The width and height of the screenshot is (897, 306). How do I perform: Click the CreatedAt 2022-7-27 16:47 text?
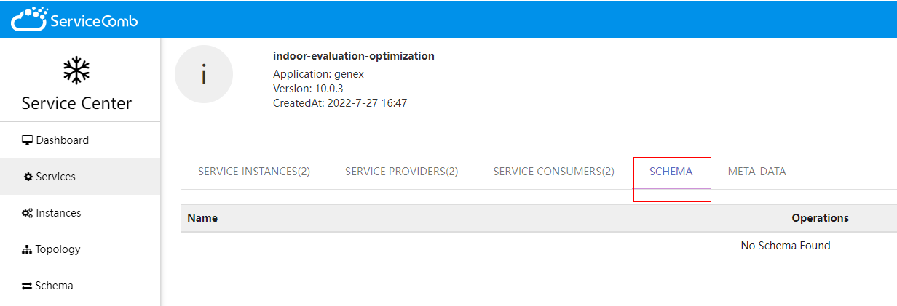(x=340, y=103)
